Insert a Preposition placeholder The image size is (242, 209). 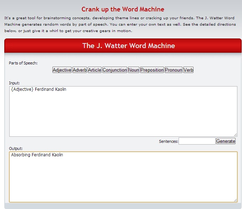coord(152,70)
